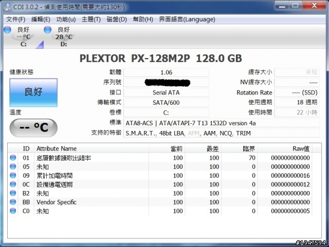Click threshold value 70 in row 01

[252, 158]
